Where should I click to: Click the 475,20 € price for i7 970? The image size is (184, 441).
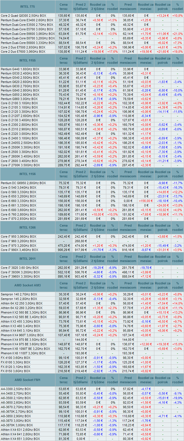64,246
